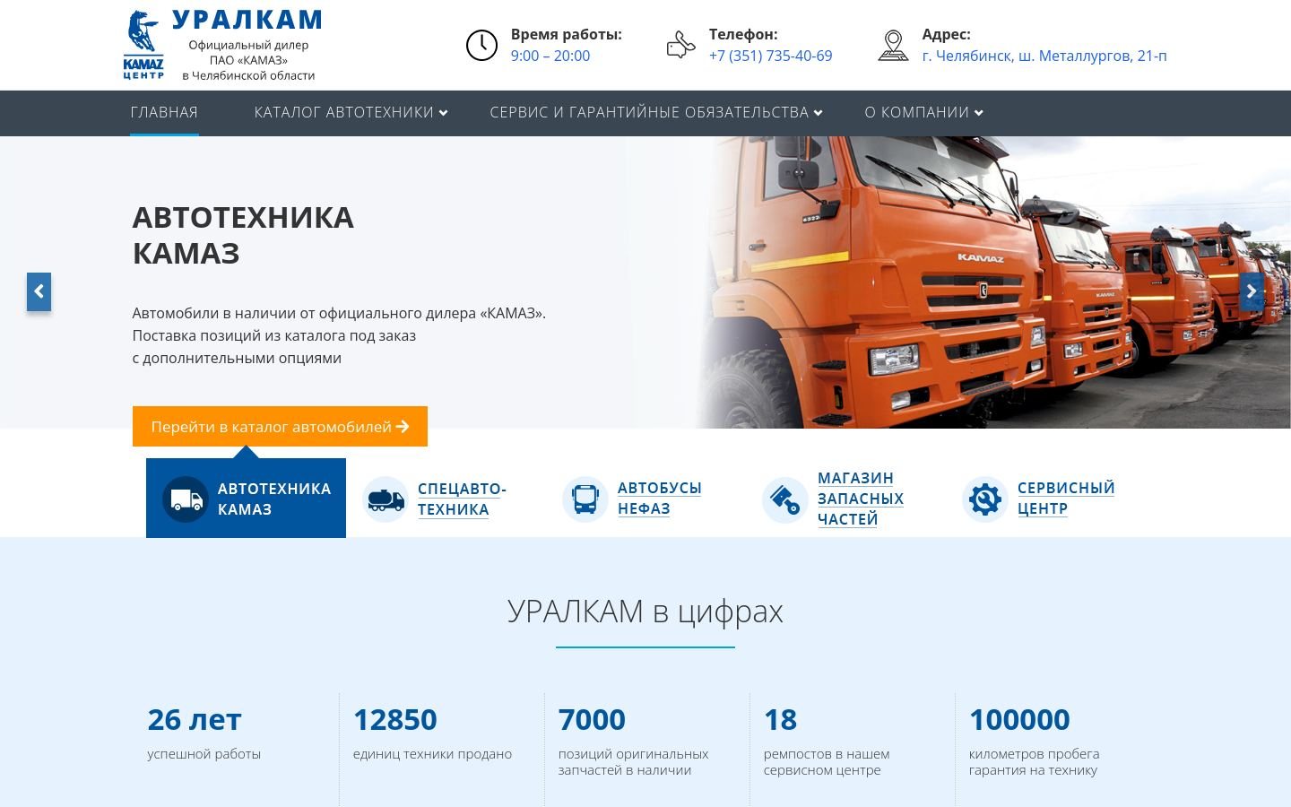Image resolution: width=1291 pixels, height=807 pixels.
Task: Click the УРАЛКАМ brand title
Action: 247,20
